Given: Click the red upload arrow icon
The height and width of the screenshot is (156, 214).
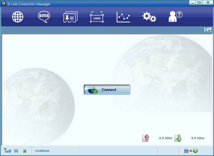Looking at the screenshot, I should click(146, 138).
